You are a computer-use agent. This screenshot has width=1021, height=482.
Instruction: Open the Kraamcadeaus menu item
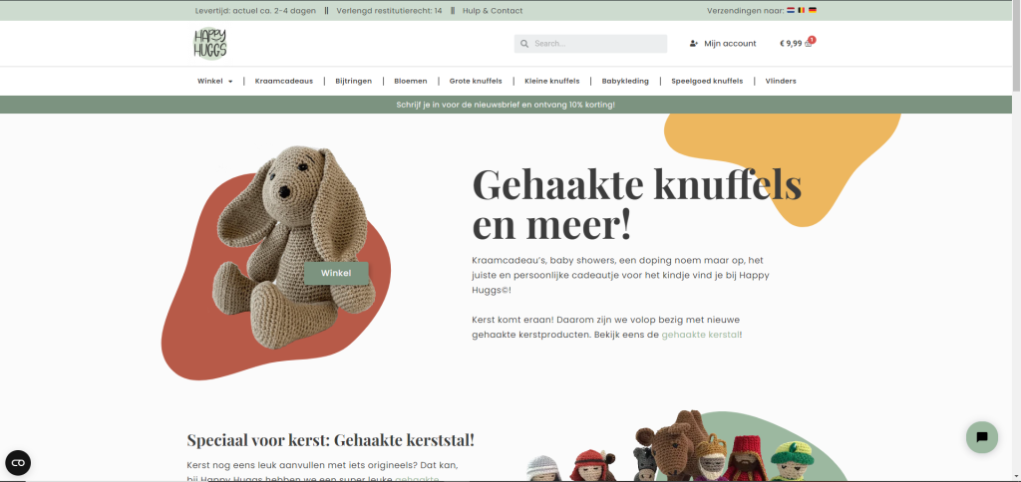click(x=284, y=82)
